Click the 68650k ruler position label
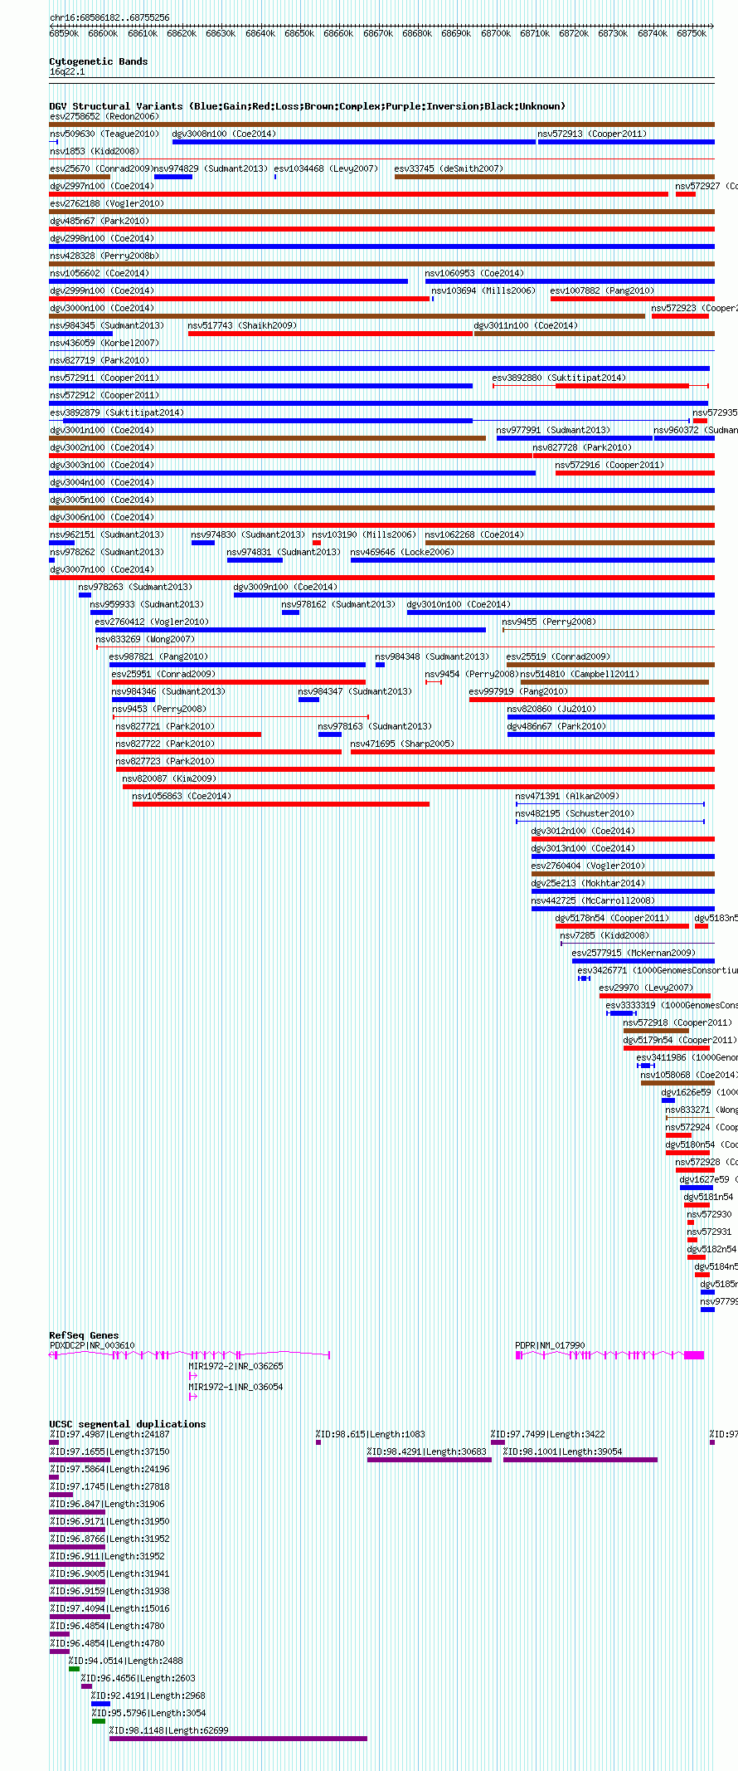The image size is (738, 1771). [299, 34]
